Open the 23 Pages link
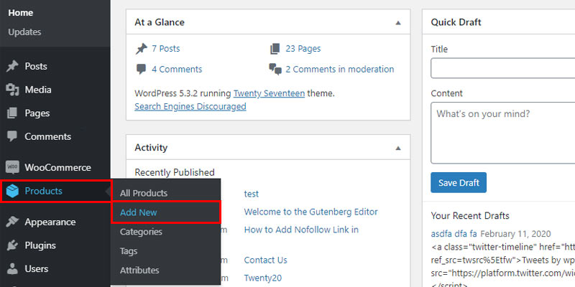575x287 pixels. [x=303, y=49]
